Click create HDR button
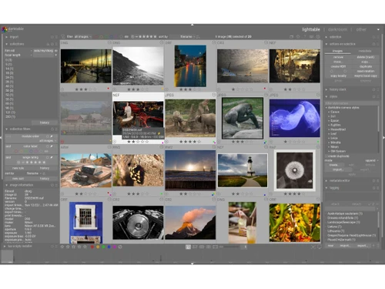 pyautogui.click(x=338, y=66)
